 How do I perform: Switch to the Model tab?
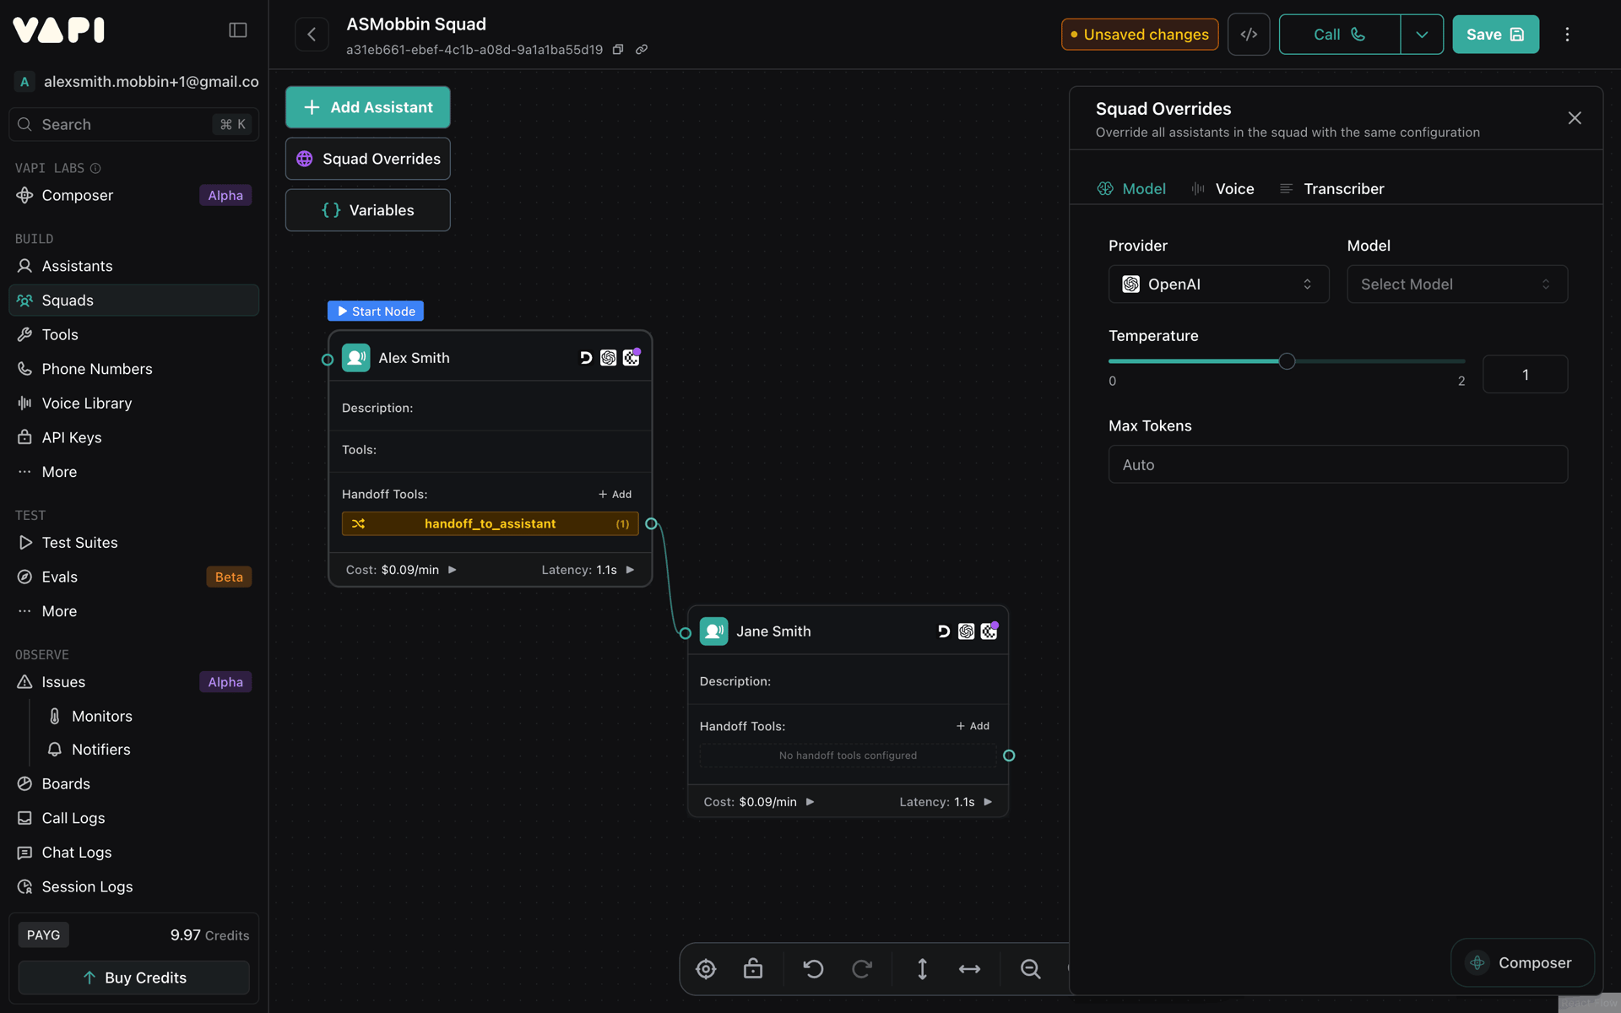click(x=1131, y=189)
